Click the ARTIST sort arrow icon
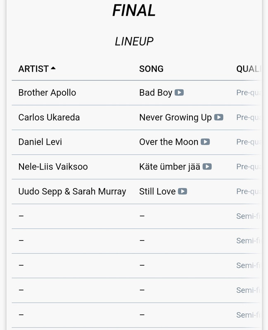This screenshot has height=330, width=268. 53,68
